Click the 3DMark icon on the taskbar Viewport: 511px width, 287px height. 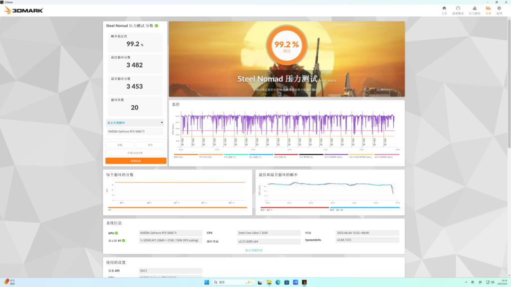click(x=304, y=283)
